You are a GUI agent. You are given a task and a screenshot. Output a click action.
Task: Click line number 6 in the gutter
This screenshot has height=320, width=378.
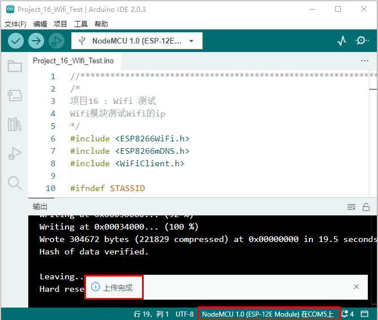pos(53,139)
